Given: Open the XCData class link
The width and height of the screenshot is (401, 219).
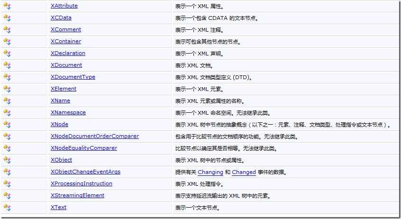Looking at the screenshot, I should click(61, 18).
